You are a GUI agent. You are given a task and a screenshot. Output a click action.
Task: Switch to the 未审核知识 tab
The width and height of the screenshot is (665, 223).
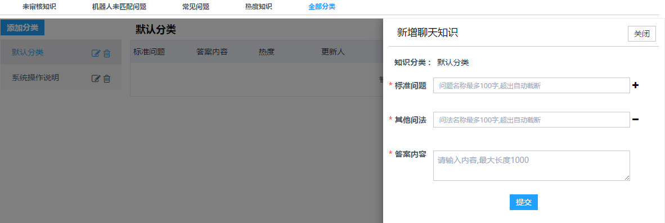pos(39,7)
